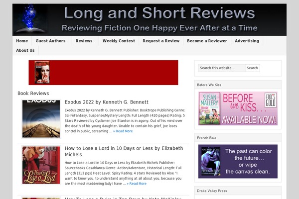Open the Home menu item

click(22, 41)
